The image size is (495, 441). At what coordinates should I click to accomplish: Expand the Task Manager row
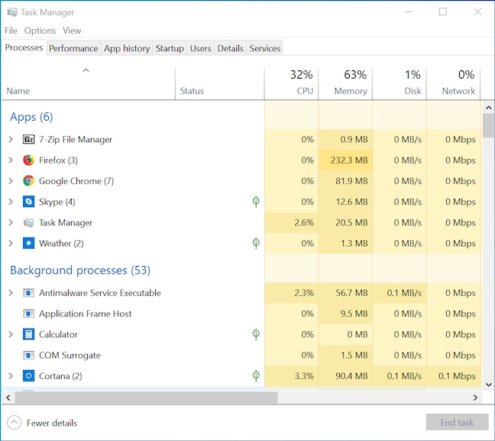click(11, 222)
